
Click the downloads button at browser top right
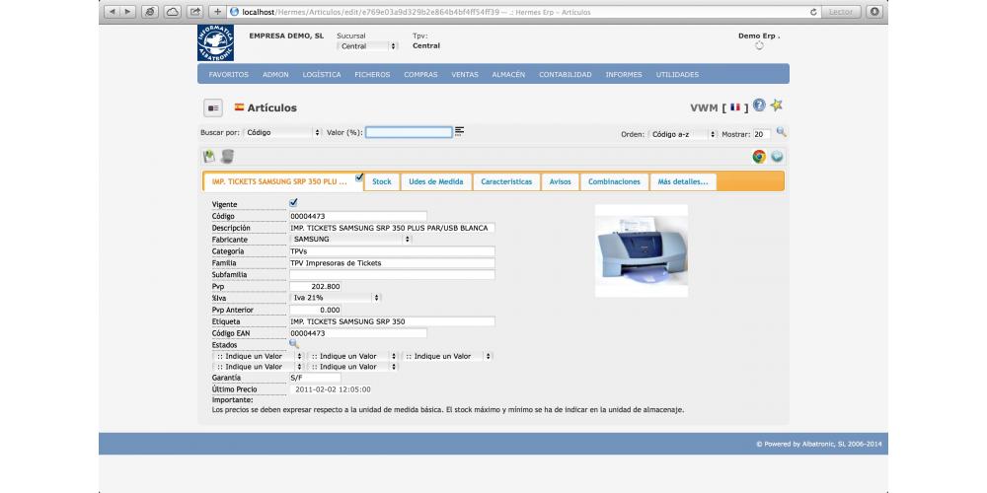click(x=874, y=11)
